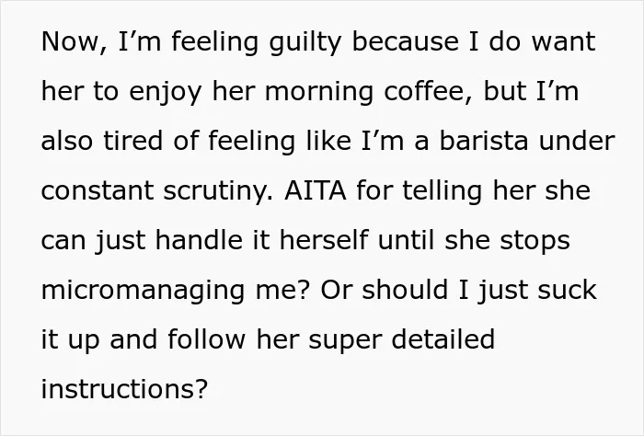Viewport: 644px width, 436px height.
Task: Click the word "barista"
Action: pyautogui.click(x=483, y=141)
